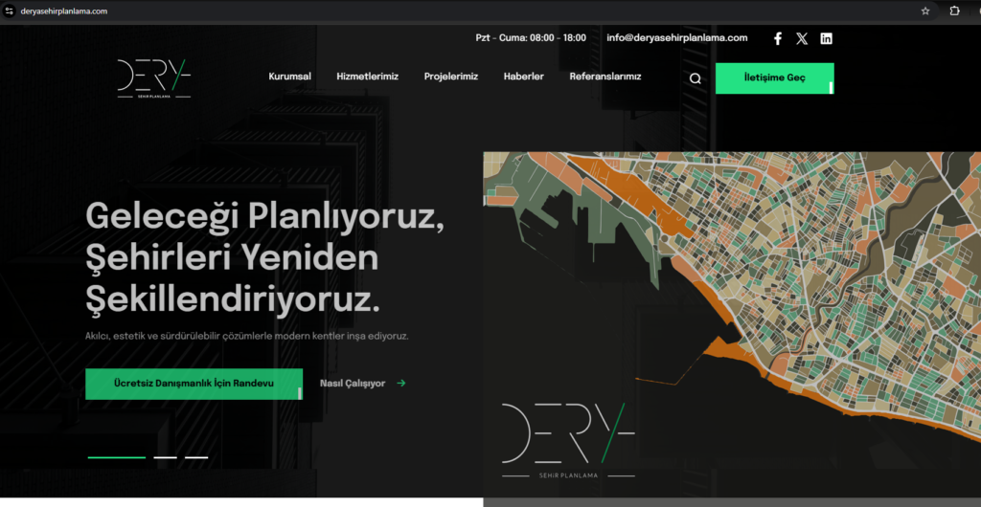Open the Facebook social icon

pos(778,38)
